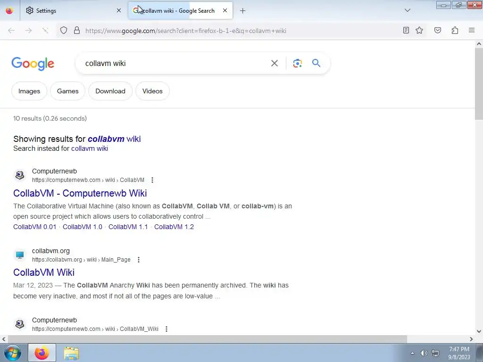Expand the list all tabs chevron
Screen dimensions: 483x362
coord(407,10)
